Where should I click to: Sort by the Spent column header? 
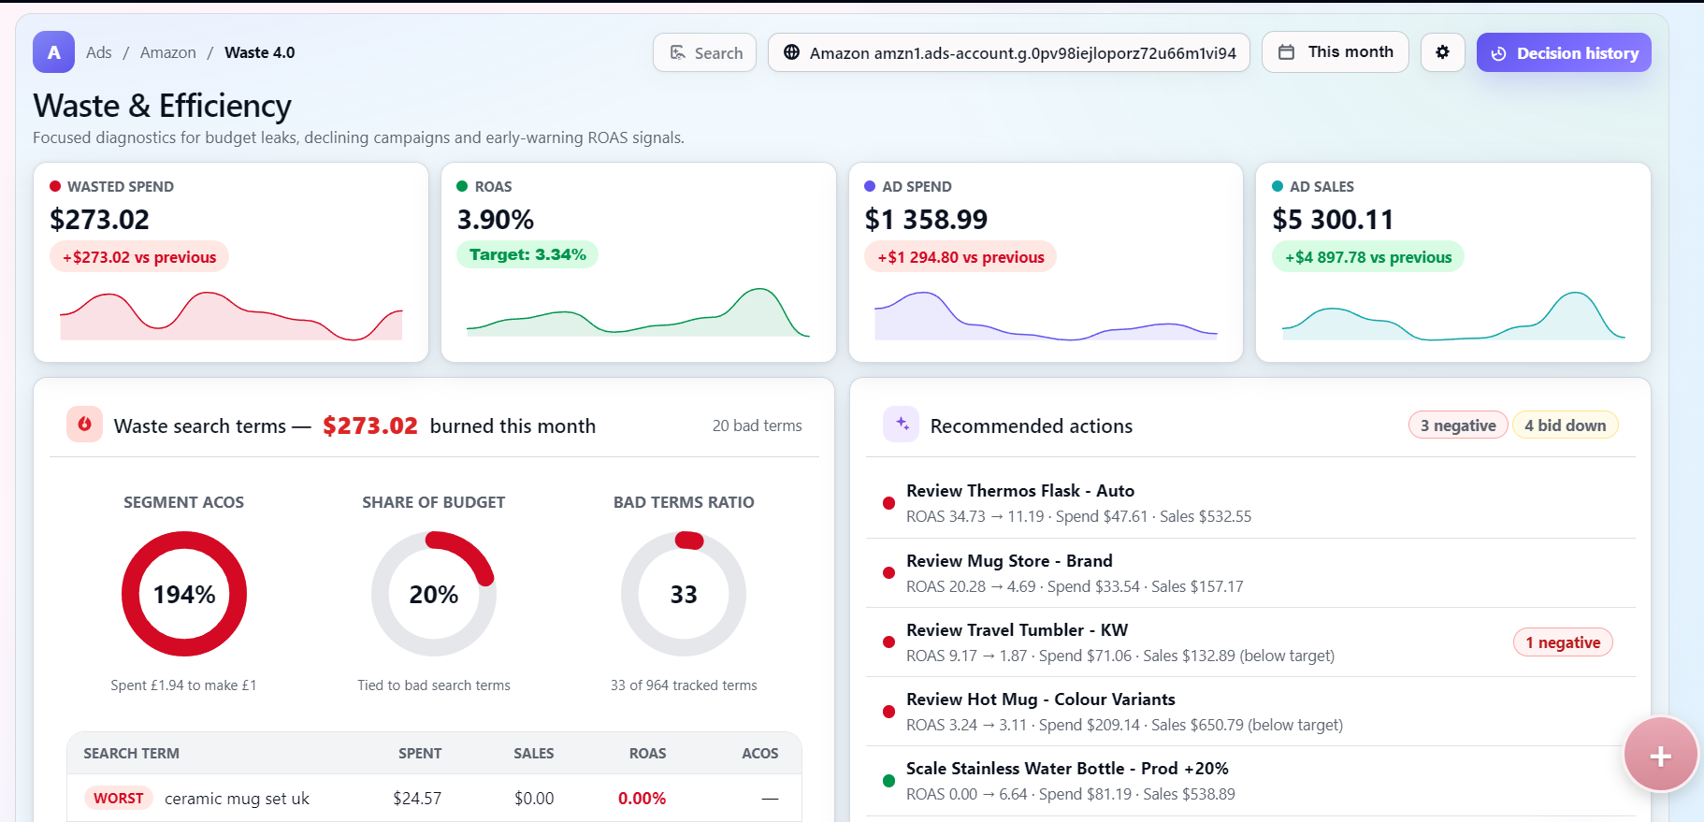(x=420, y=754)
